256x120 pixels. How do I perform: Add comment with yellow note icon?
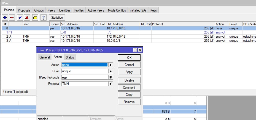click(35, 18)
